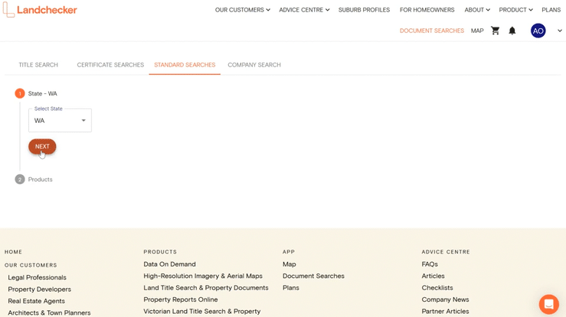Open Real Estate Agents footer link
The height and width of the screenshot is (317, 566).
[37, 301]
